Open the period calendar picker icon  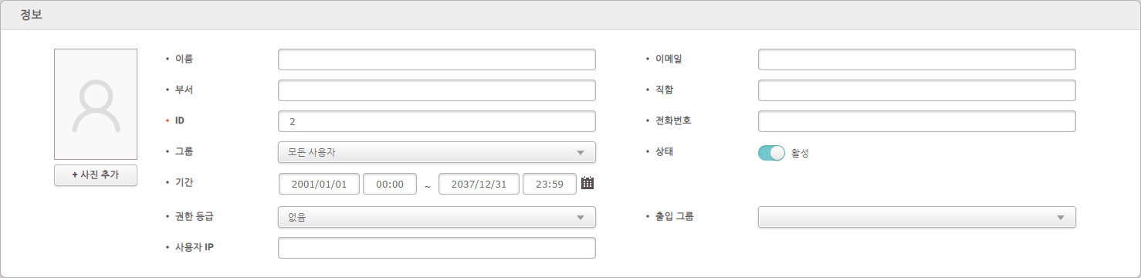(587, 183)
